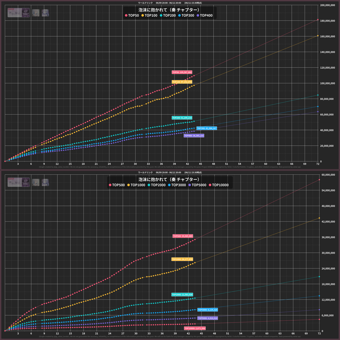This screenshot has width=340, height=340.
Task: Click TOP5000 projected endpoint at hour 72
Action: 319,310
